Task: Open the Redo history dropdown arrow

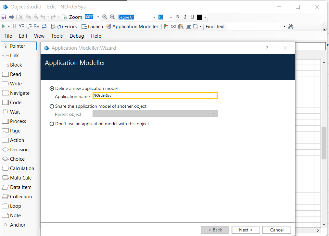Action: click(x=58, y=17)
